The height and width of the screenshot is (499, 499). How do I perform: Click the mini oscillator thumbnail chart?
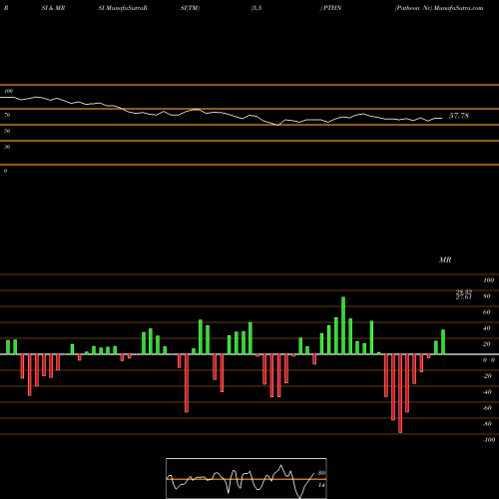(247, 478)
